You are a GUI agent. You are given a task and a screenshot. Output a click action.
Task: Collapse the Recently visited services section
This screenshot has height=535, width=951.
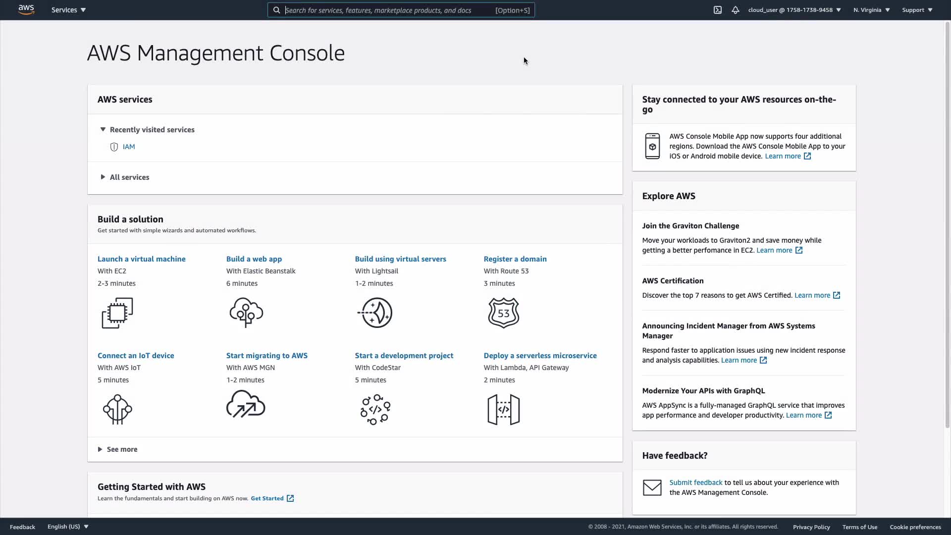103,129
